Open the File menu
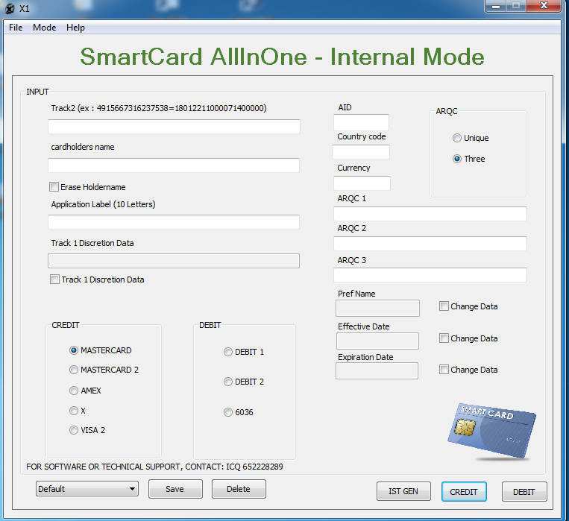The width and height of the screenshot is (569, 521). 16,28
